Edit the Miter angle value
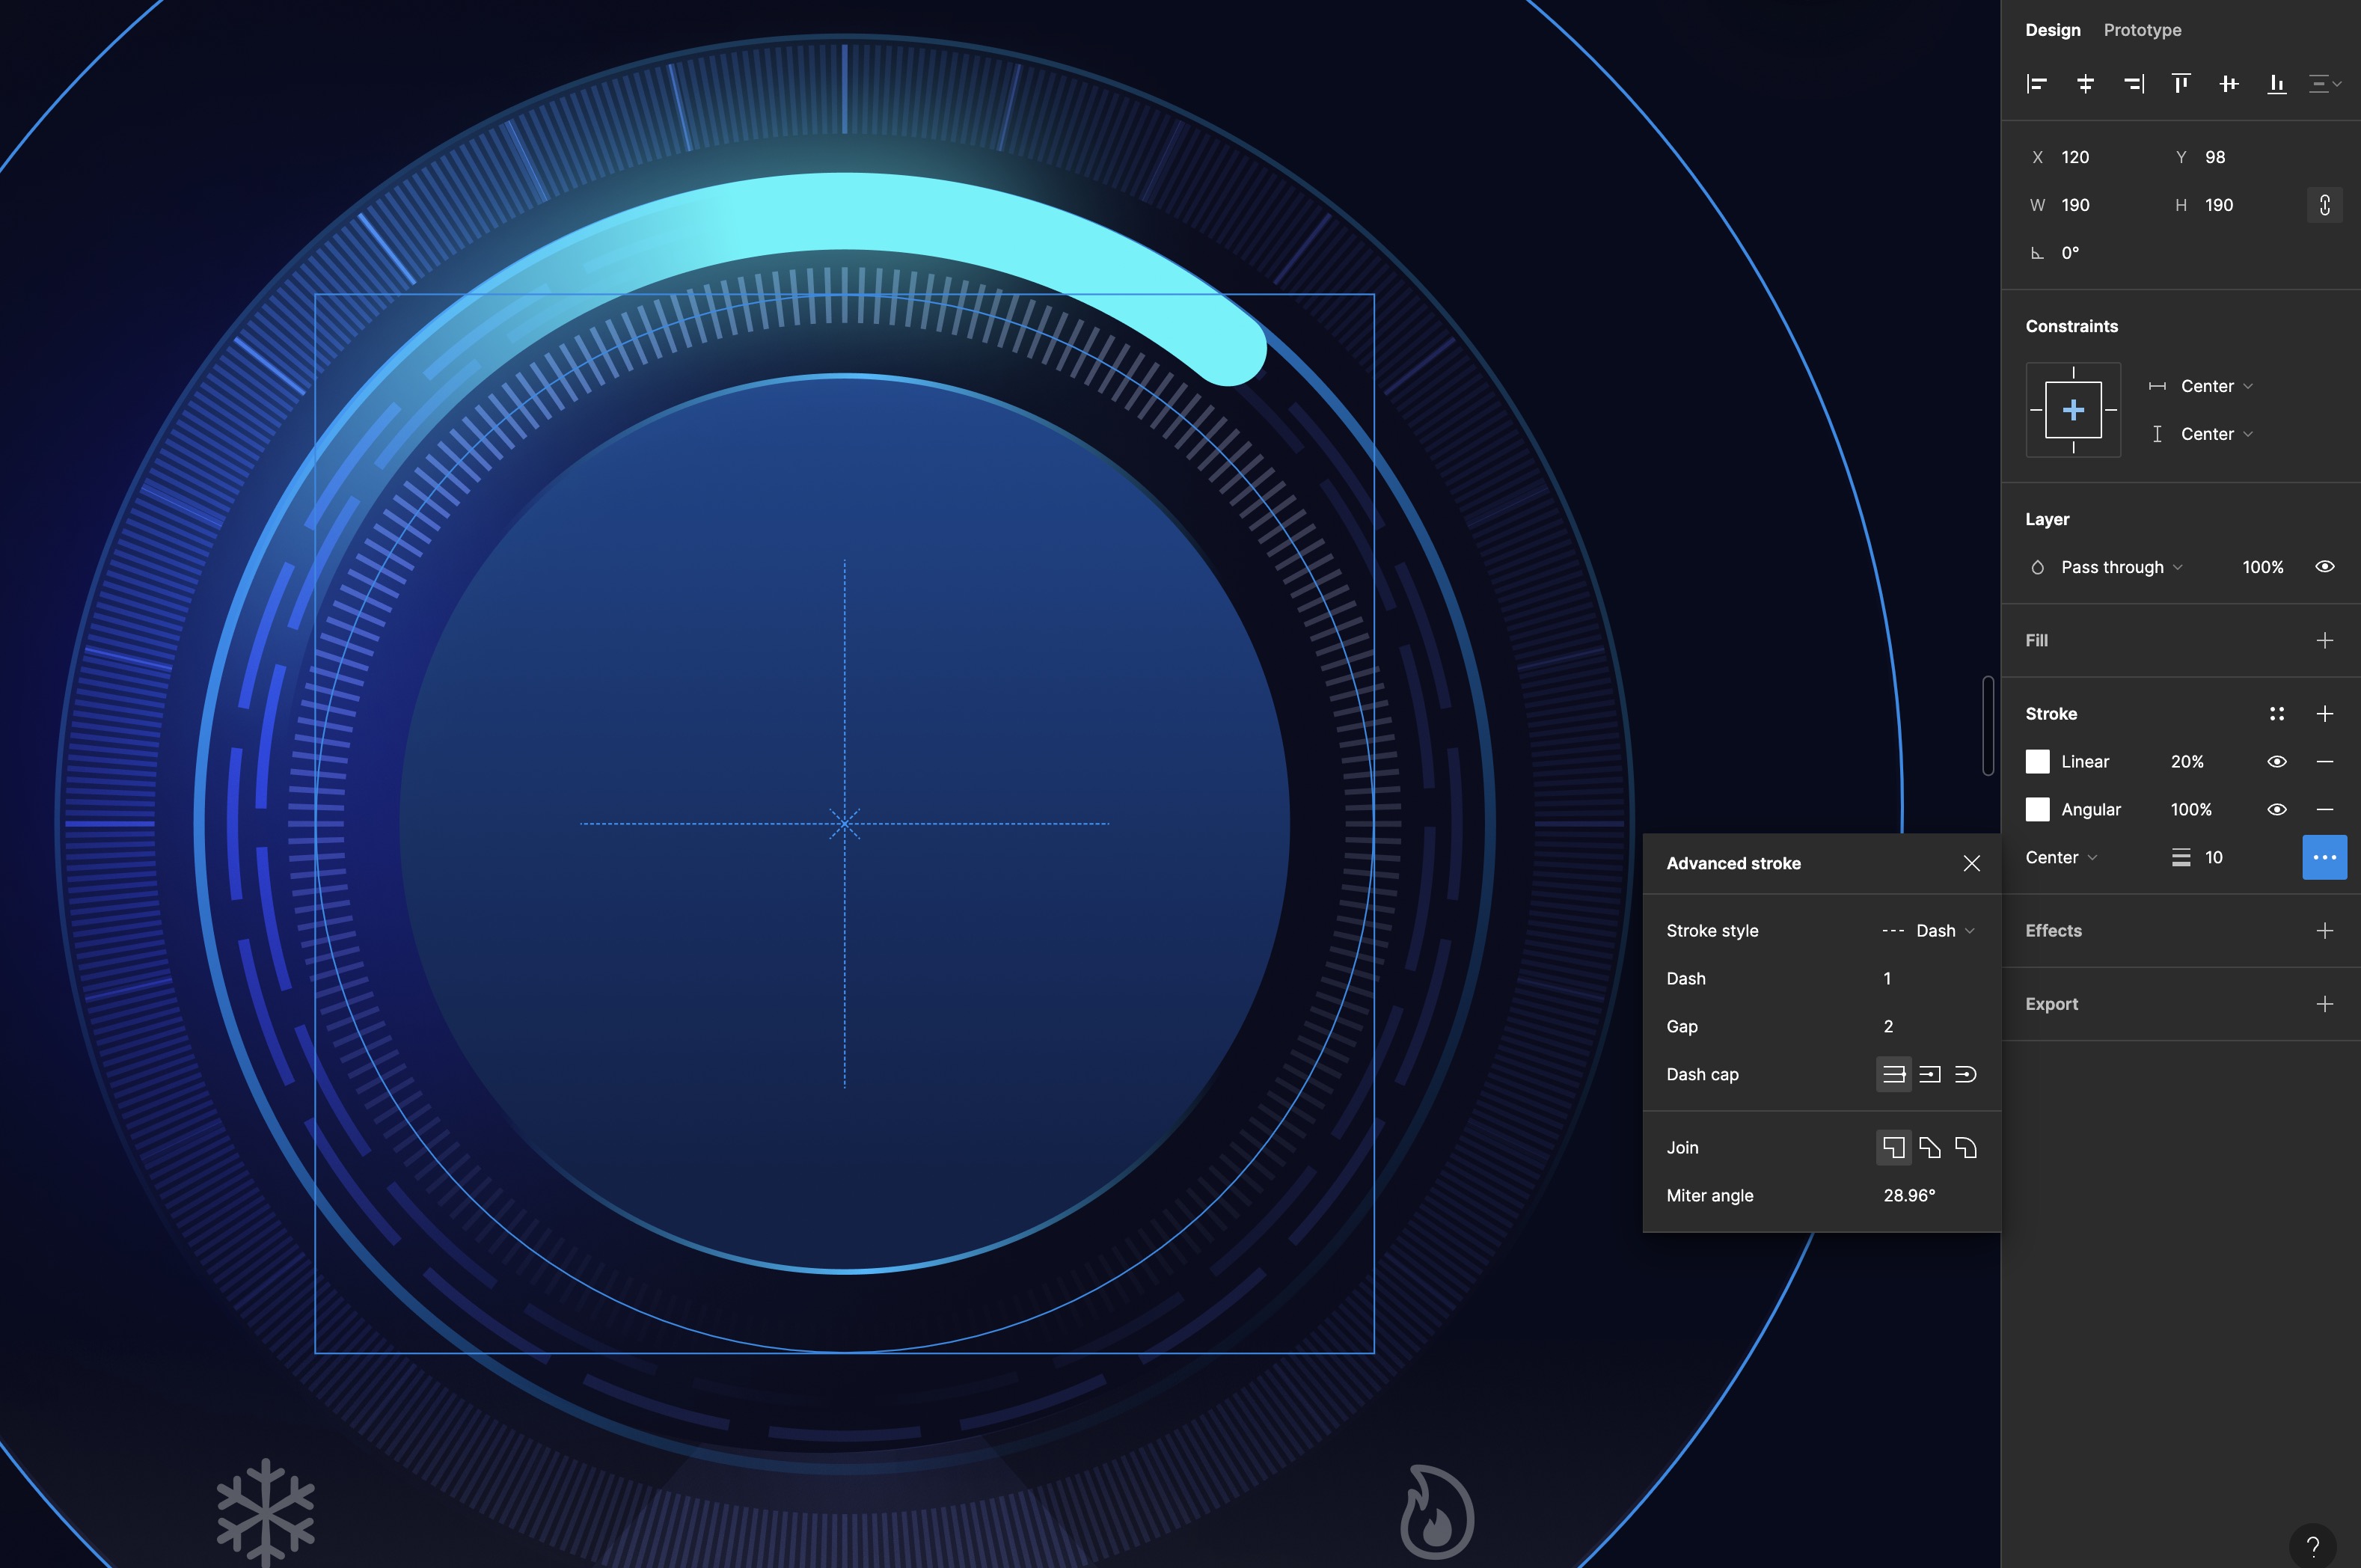Image resolution: width=2361 pixels, height=1568 pixels. (1909, 1195)
